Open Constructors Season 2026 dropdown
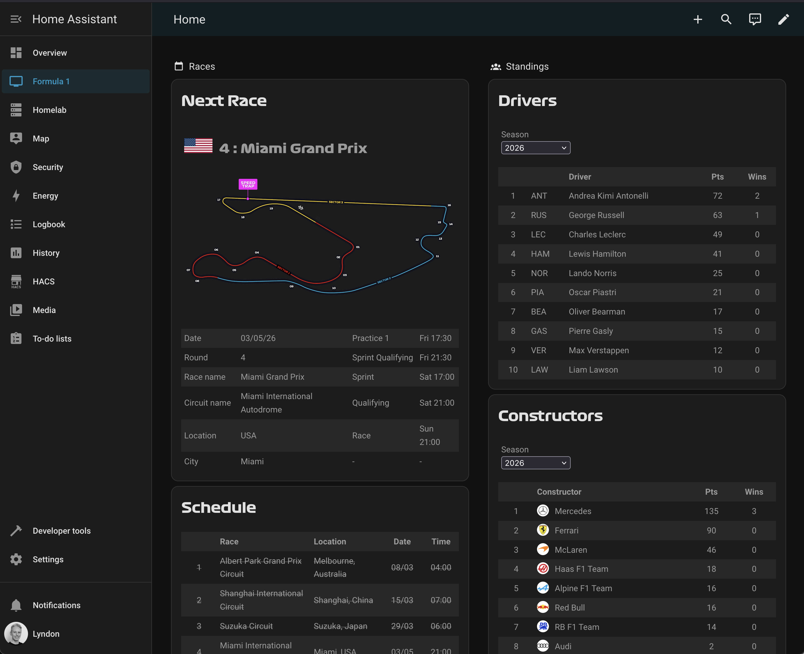804x654 pixels. click(x=535, y=463)
